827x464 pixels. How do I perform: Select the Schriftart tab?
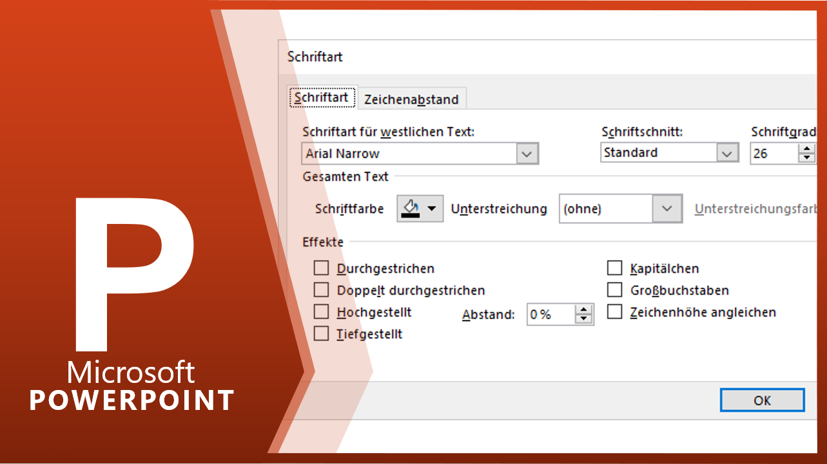click(x=322, y=98)
